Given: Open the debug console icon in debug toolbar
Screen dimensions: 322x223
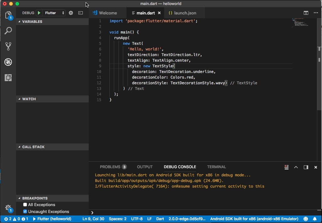Looking at the screenshot, I should (81, 13).
